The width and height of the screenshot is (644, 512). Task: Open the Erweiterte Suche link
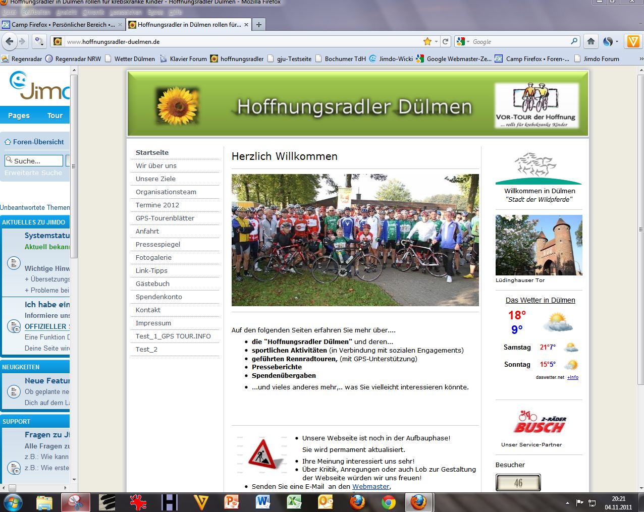33,173
